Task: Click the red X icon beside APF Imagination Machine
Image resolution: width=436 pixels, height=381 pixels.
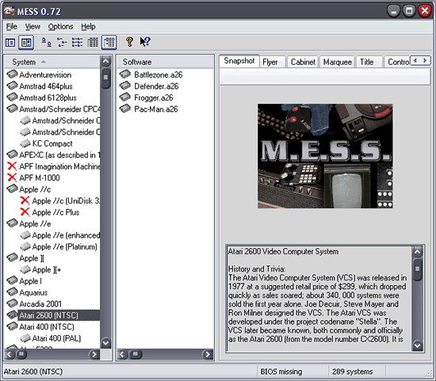Action: tap(12, 166)
